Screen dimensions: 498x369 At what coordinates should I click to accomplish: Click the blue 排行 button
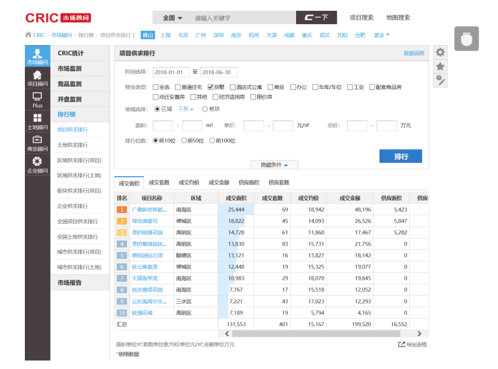point(400,156)
